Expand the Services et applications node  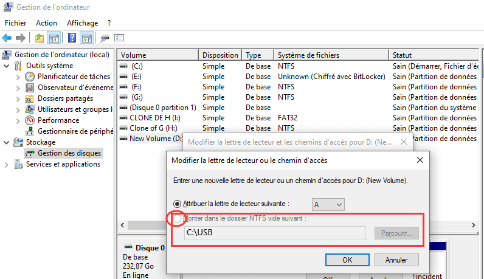coord(7,164)
